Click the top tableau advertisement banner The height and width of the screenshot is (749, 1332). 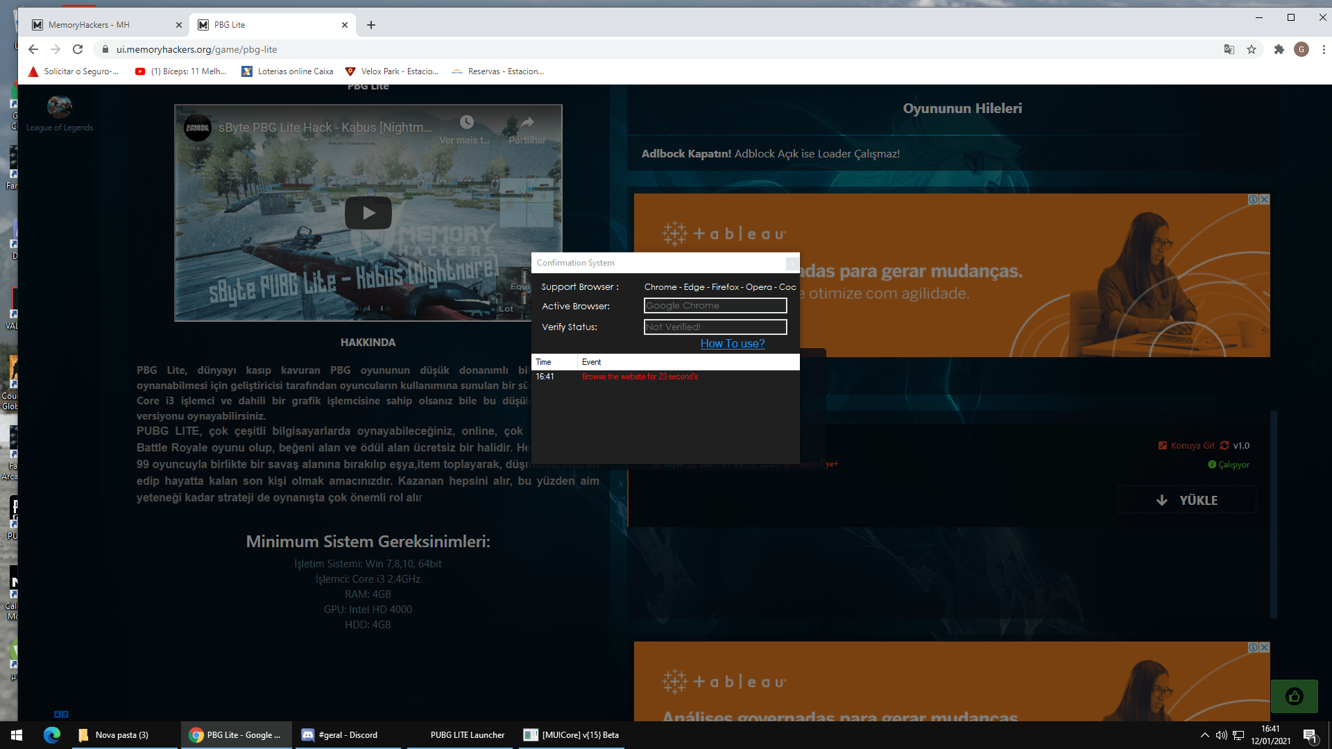[x=952, y=275]
